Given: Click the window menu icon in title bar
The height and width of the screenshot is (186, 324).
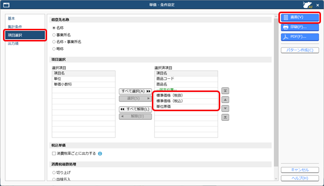Looking at the screenshot, I should point(7,5).
